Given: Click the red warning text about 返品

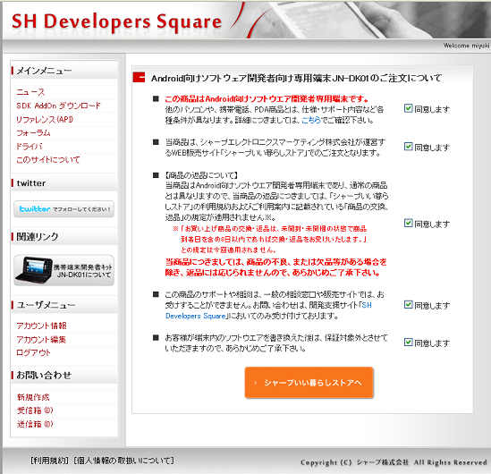Looking at the screenshot, I should 275,267.
